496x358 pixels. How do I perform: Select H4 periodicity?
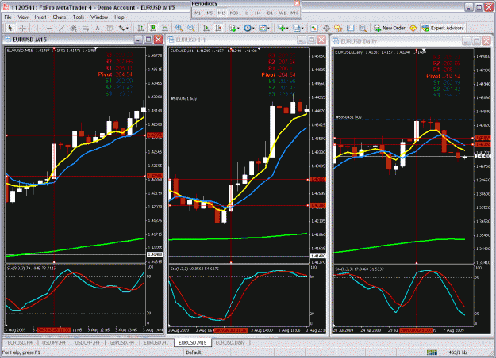click(258, 13)
